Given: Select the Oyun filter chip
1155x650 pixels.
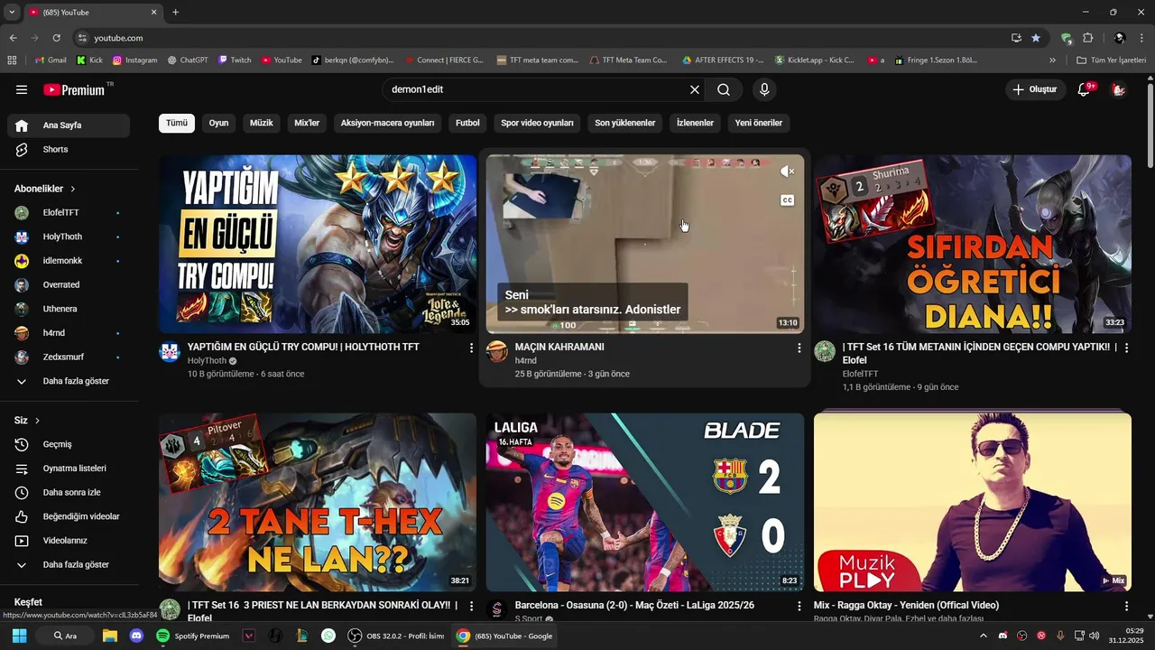Looking at the screenshot, I should [x=219, y=123].
